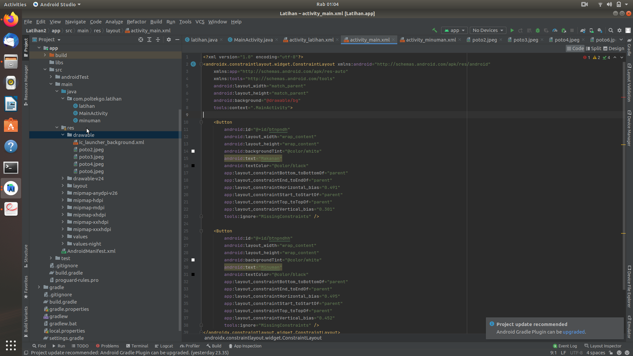Open the AVD Device Manager toolbar icon
The width and height of the screenshot is (633, 356).
(591, 30)
